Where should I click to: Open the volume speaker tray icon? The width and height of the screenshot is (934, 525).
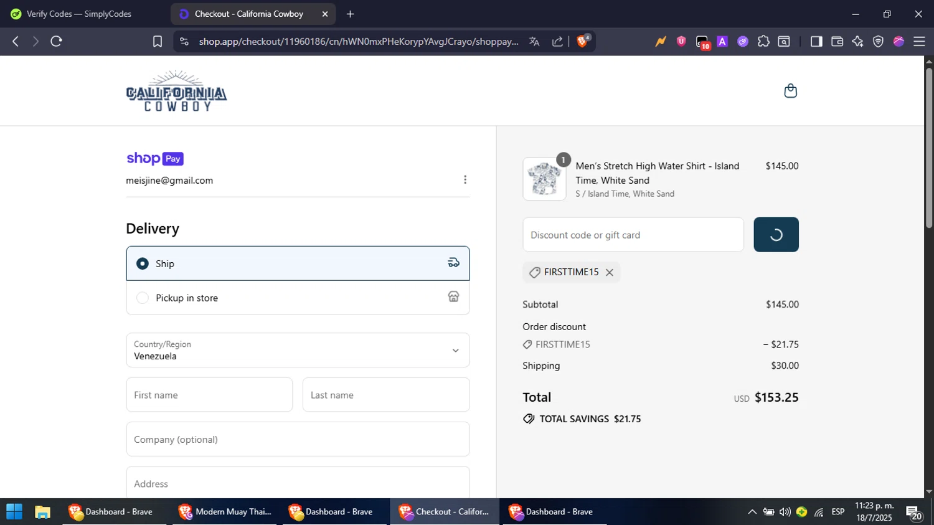click(x=785, y=512)
